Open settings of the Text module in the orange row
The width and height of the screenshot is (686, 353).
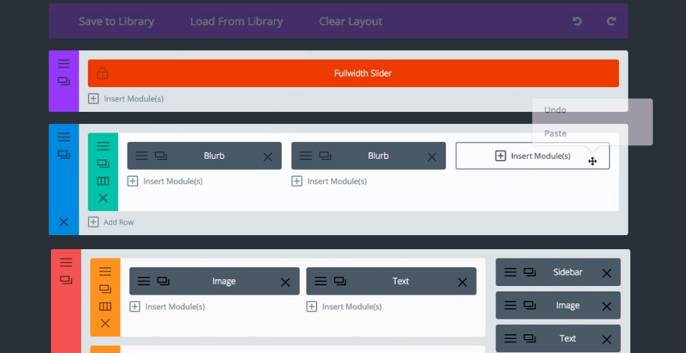coord(321,281)
